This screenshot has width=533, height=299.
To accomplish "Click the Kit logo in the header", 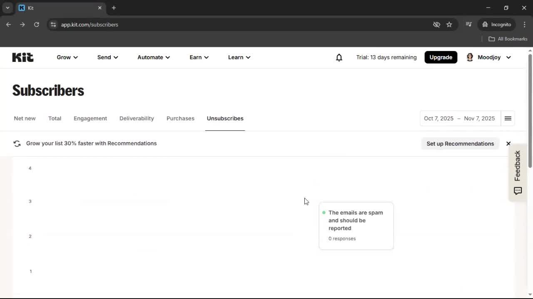I will click(x=22, y=57).
